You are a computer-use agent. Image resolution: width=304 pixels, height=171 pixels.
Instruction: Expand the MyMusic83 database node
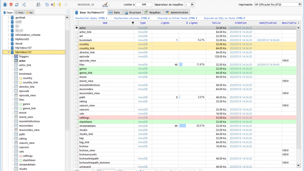pyautogui.click(x=8, y=39)
